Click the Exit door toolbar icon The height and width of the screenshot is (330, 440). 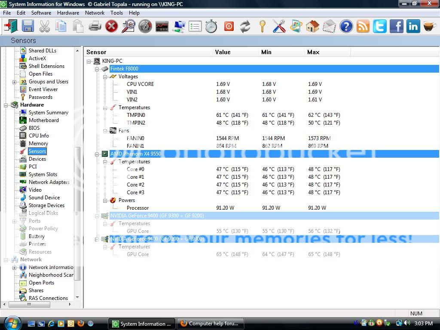(x=11, y=26)
